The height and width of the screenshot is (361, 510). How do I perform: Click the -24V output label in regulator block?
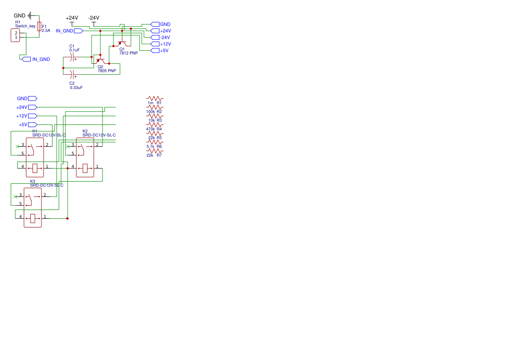161,38
